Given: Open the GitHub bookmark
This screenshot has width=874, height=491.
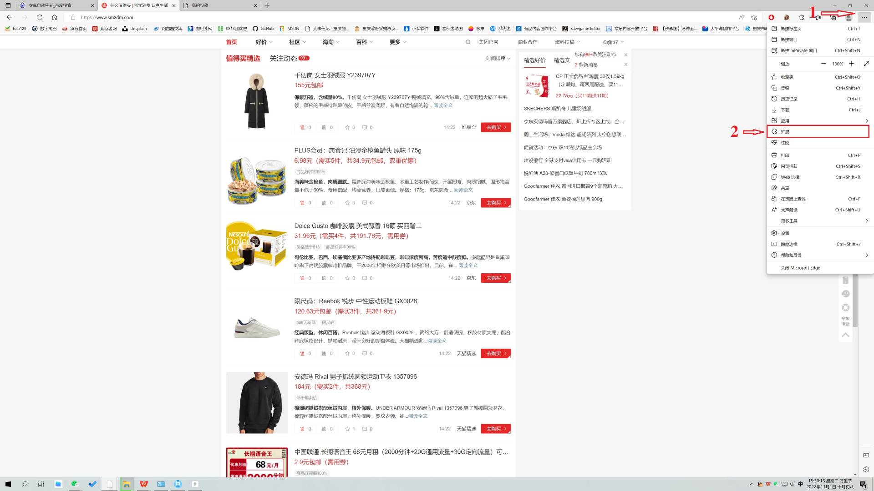Looking at the screenshot, I should (263, 29).
